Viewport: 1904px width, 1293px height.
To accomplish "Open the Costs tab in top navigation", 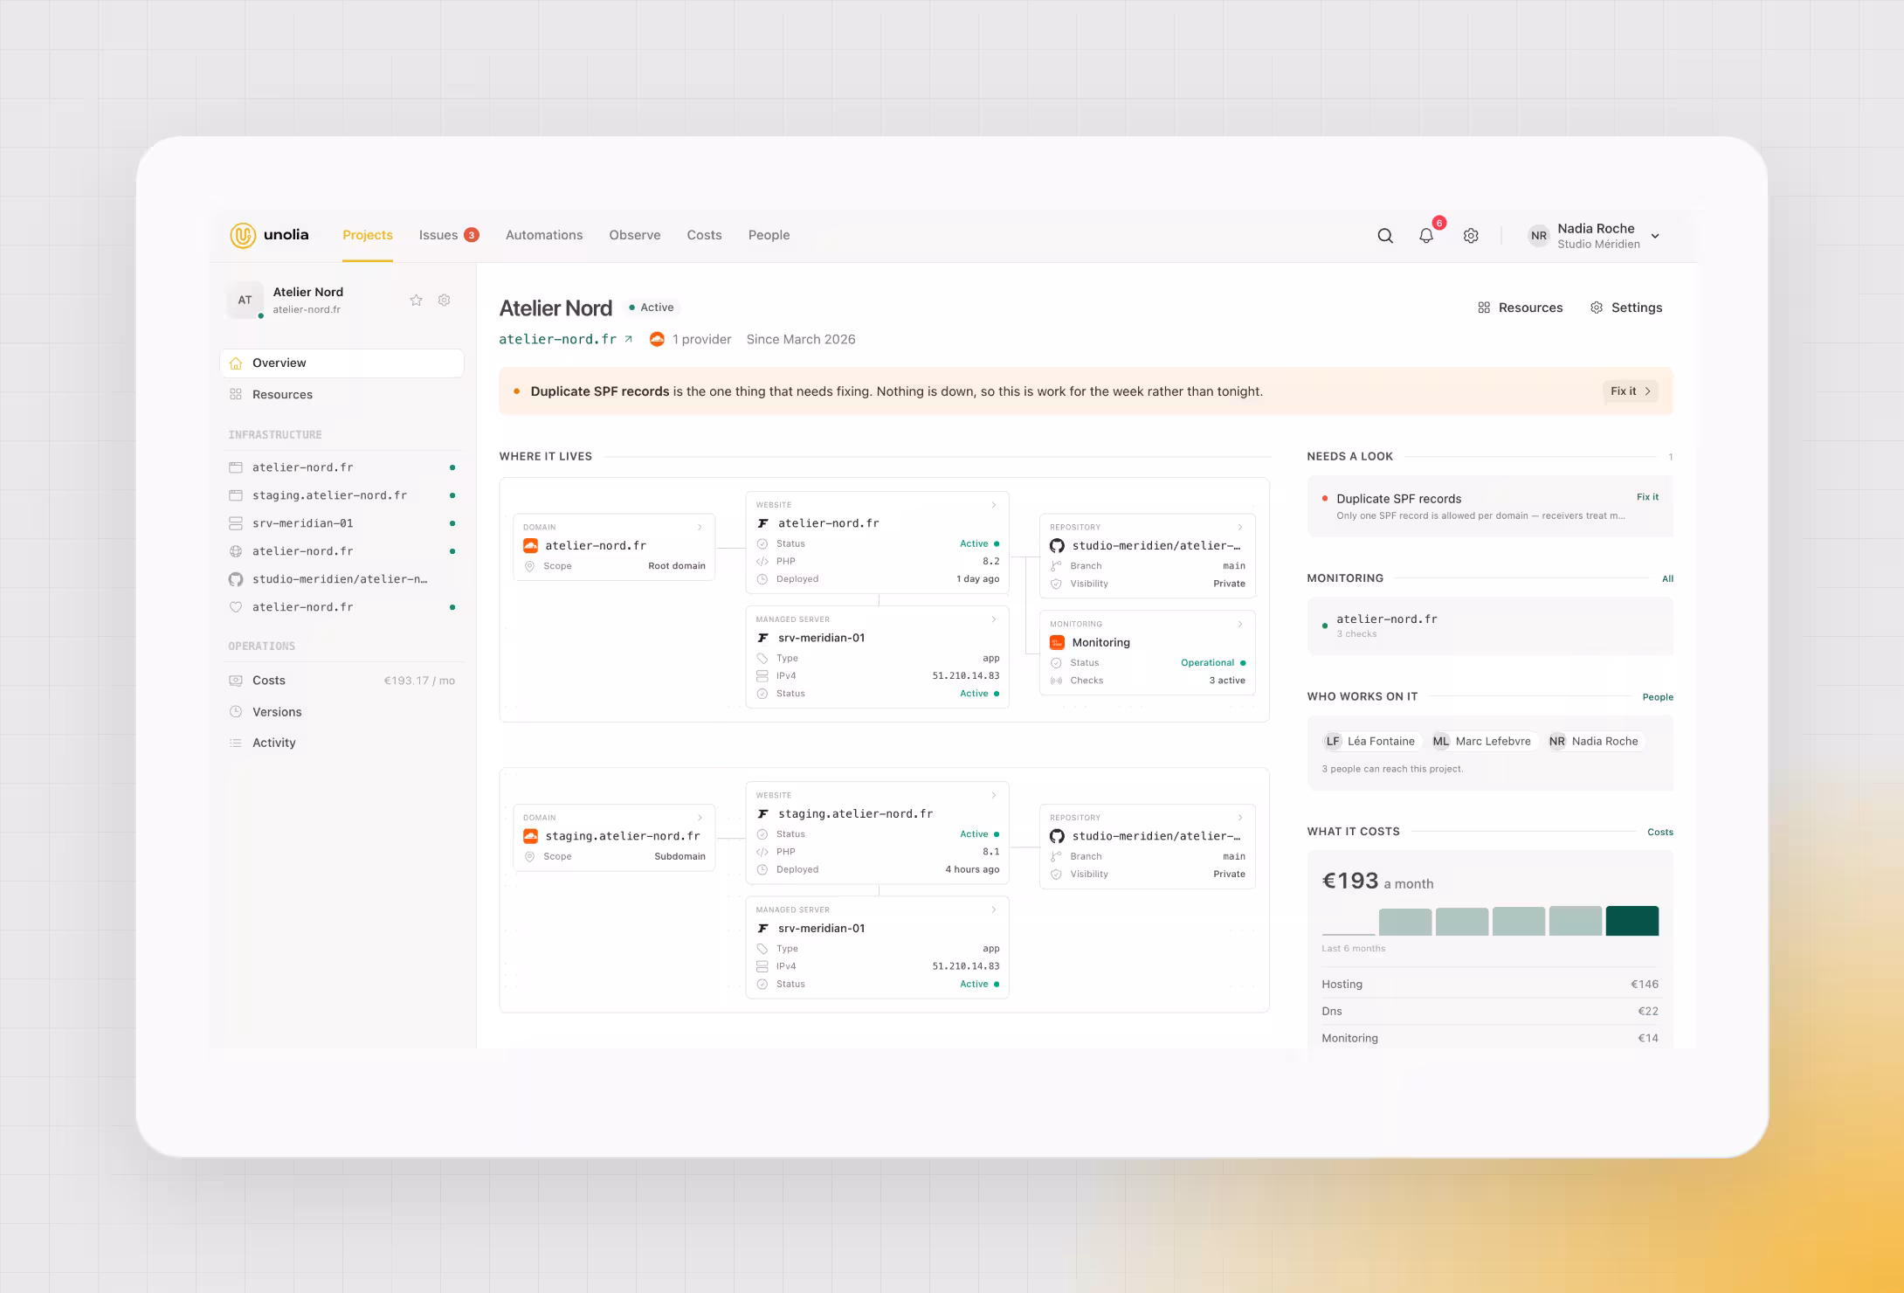I will point(704,235).
